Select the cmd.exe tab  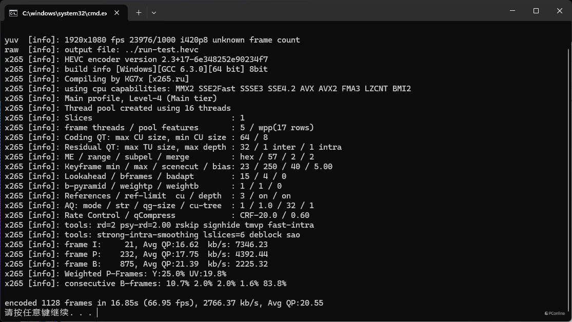tap(66, 13)
